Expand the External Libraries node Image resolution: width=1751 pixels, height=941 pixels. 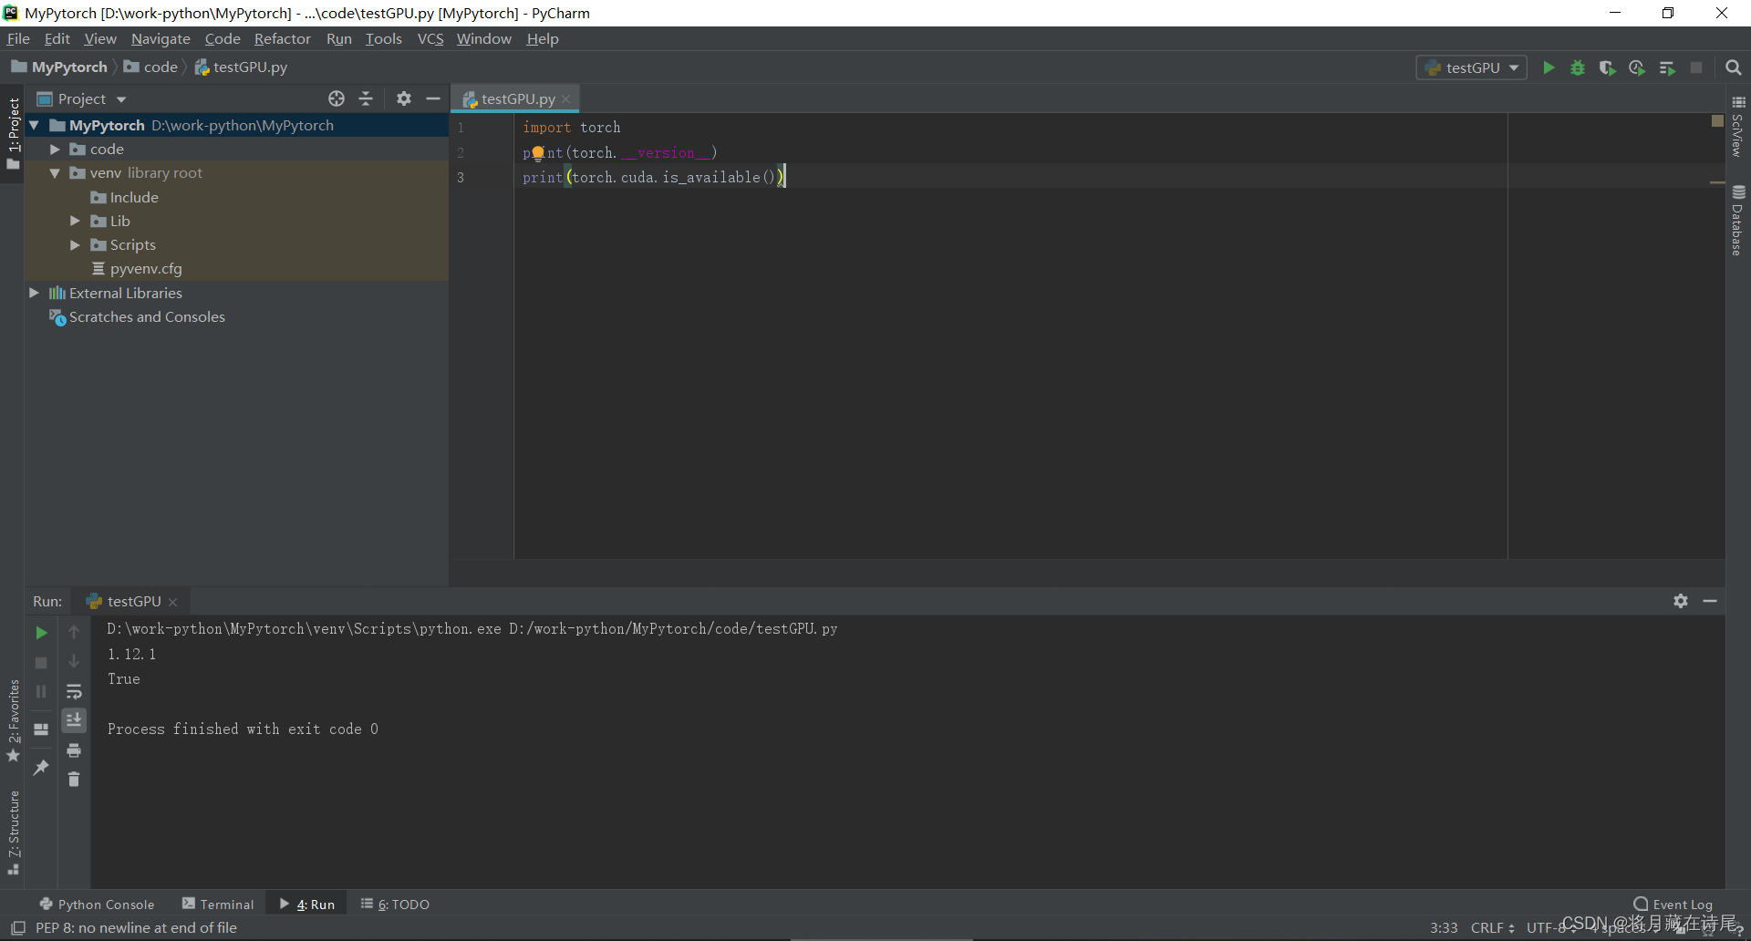pyautogui.click(x=35, y=293)
